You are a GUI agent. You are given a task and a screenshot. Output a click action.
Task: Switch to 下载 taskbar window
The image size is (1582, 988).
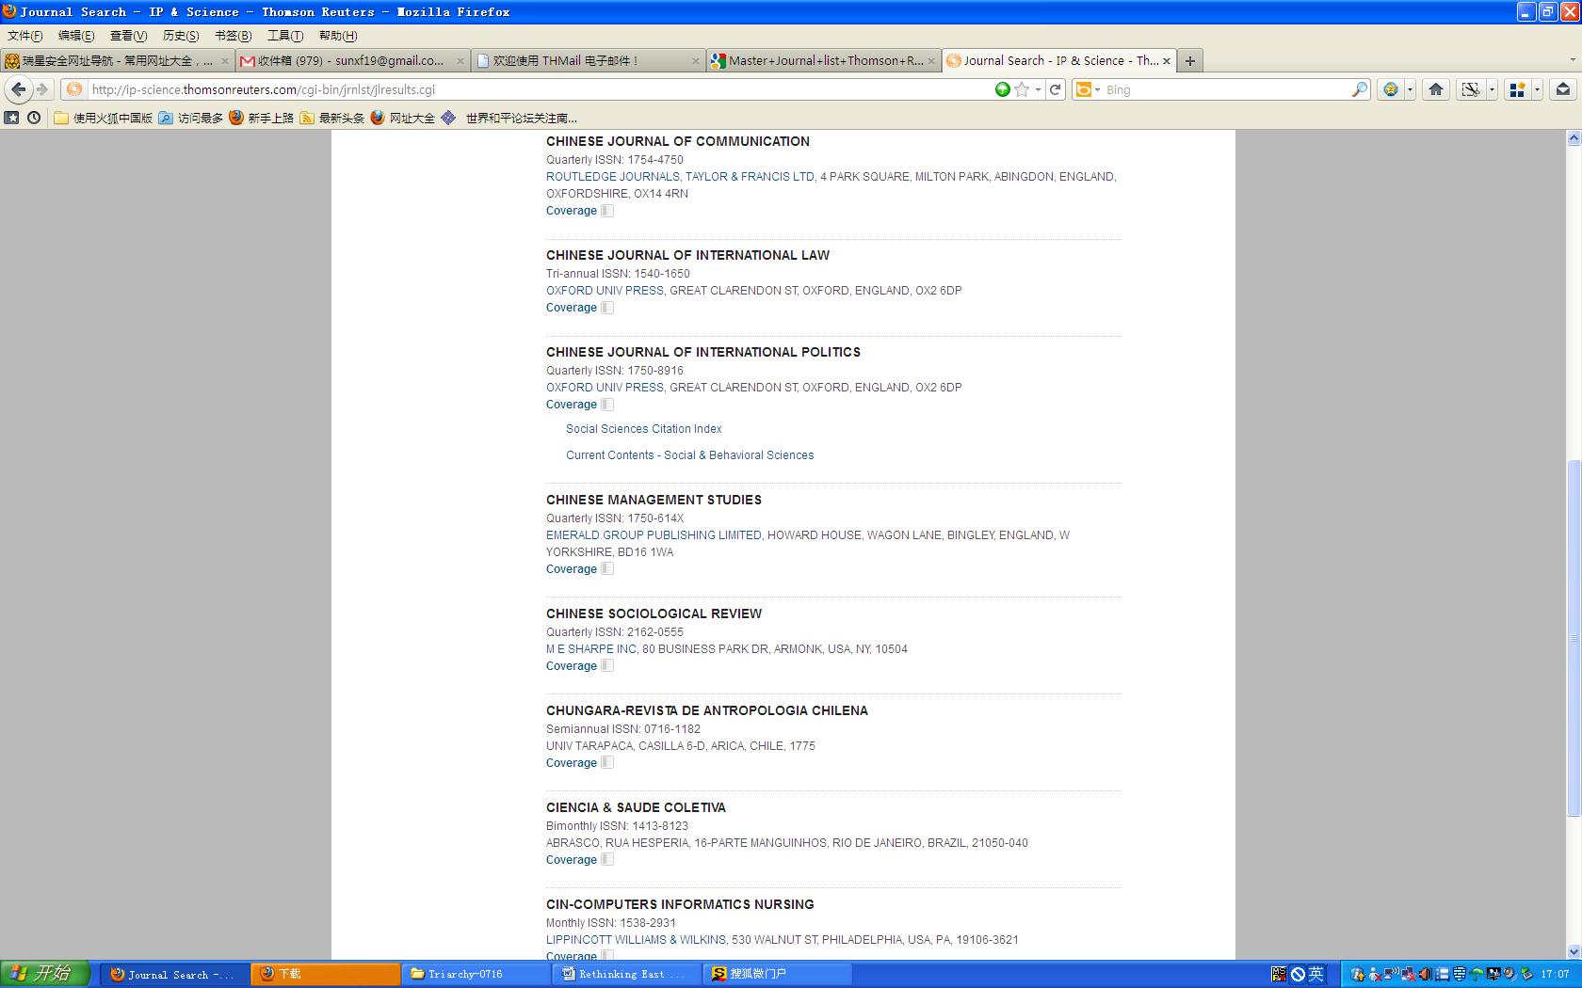[325, 974]
